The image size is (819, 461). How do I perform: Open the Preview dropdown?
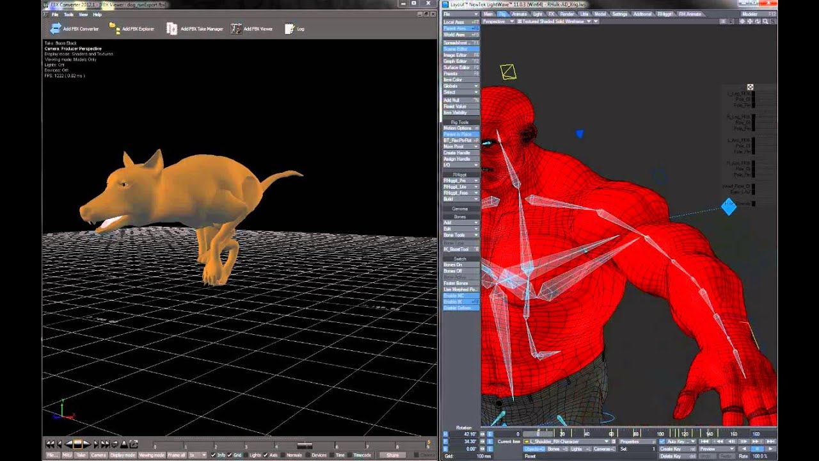[716, 449]
